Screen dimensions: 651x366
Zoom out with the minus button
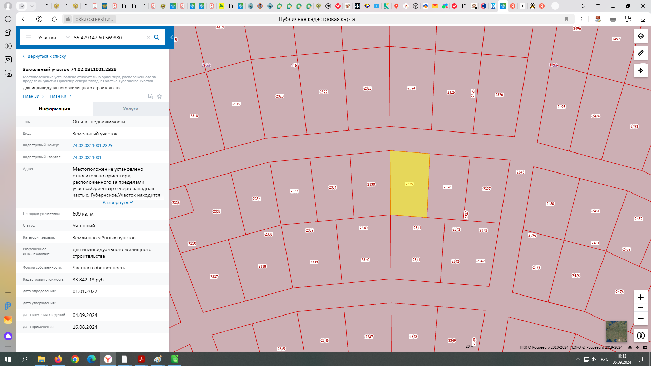tap(640, 319)
